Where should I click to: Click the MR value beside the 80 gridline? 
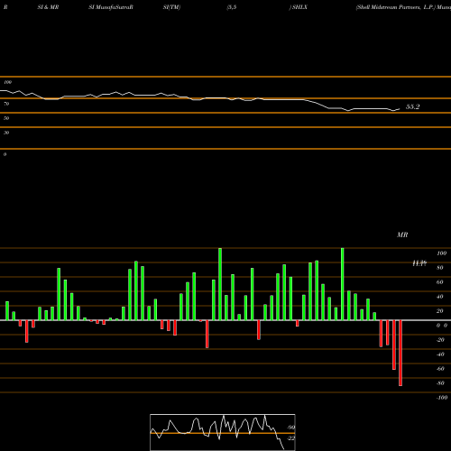point(419,263)
